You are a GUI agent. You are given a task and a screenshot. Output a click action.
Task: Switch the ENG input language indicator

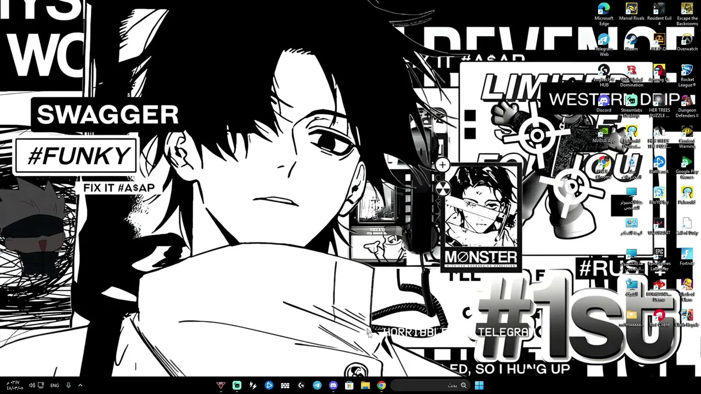pyautogui.click(x=55, y=385)
